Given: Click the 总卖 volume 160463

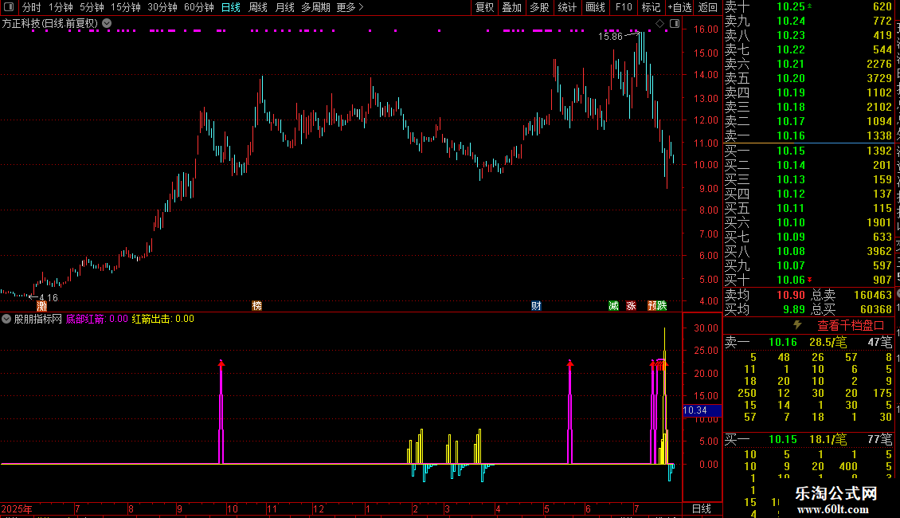Looking at the screenshot, I should [x=872, y=295].
